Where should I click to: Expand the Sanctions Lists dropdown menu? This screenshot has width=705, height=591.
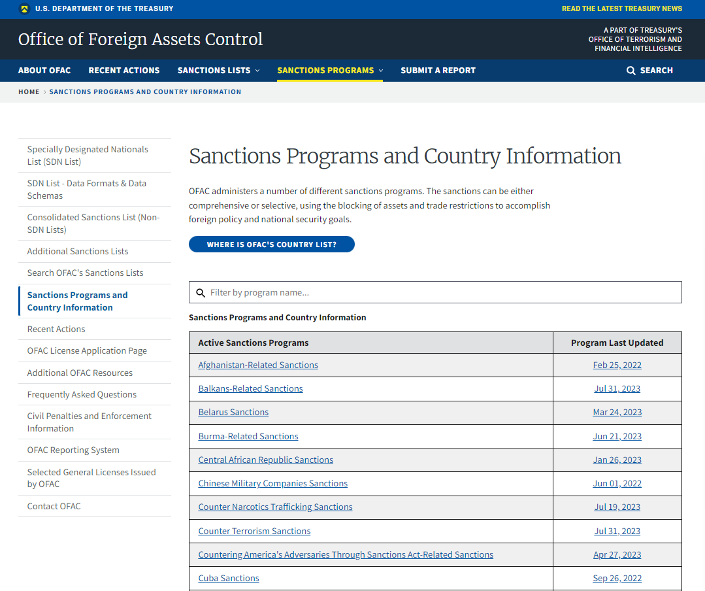[x=218, y=71]
